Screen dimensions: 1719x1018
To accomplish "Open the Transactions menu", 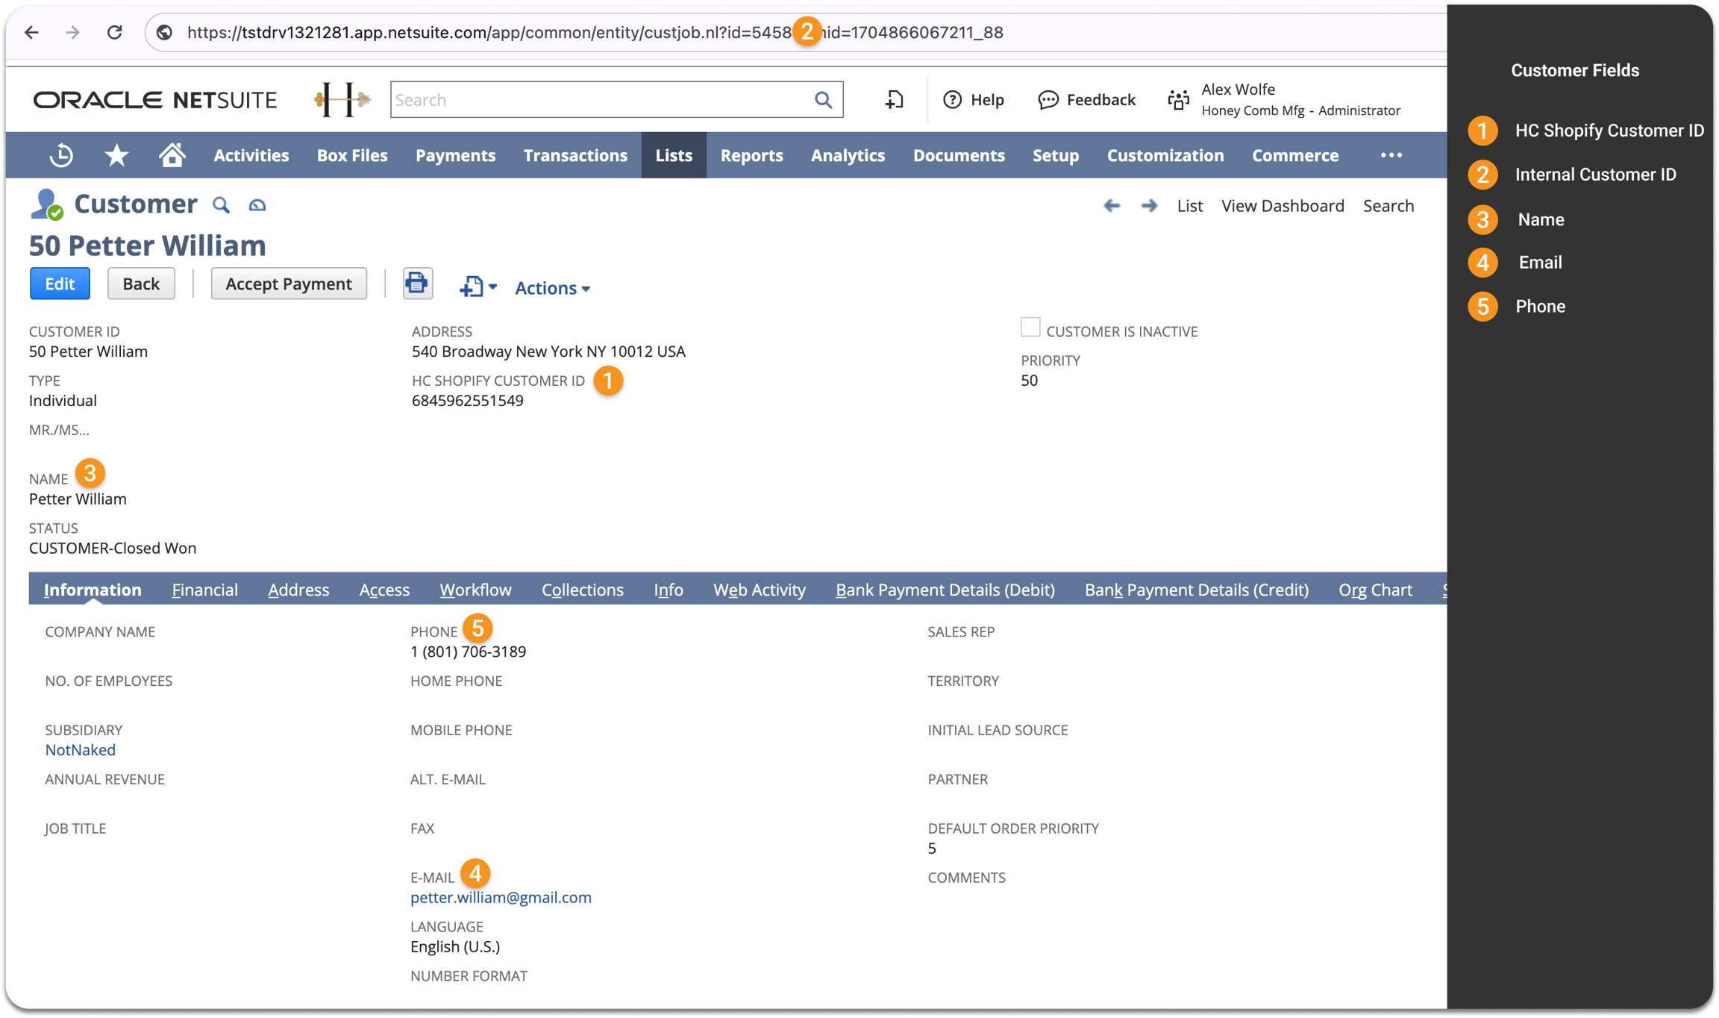I will 575,155.
